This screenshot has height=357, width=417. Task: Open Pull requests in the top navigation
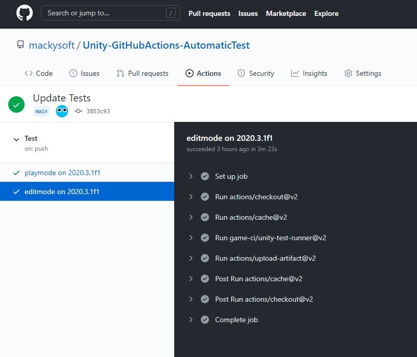210,13
